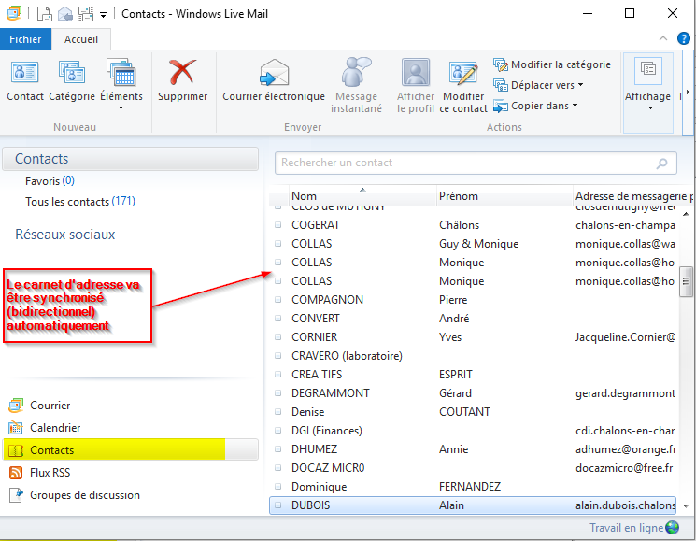Open the quick access toolbar customize arrow
Viewport: 696px width, 541px height.
pyautogui.click(x=103, y=15)
